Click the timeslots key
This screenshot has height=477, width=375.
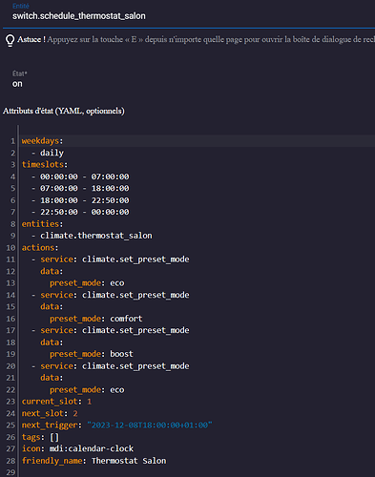point(43,164)
